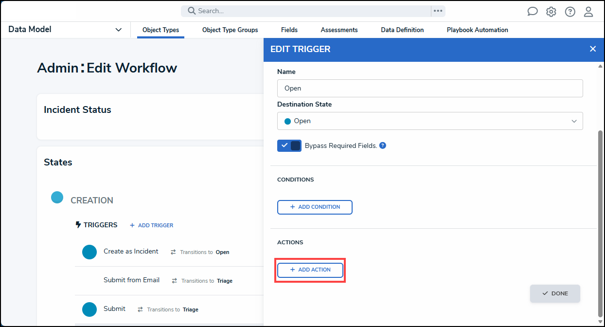Viewport: 605px width, 327px height.
Task: Click in the trigger Name field
Action: 430,88
